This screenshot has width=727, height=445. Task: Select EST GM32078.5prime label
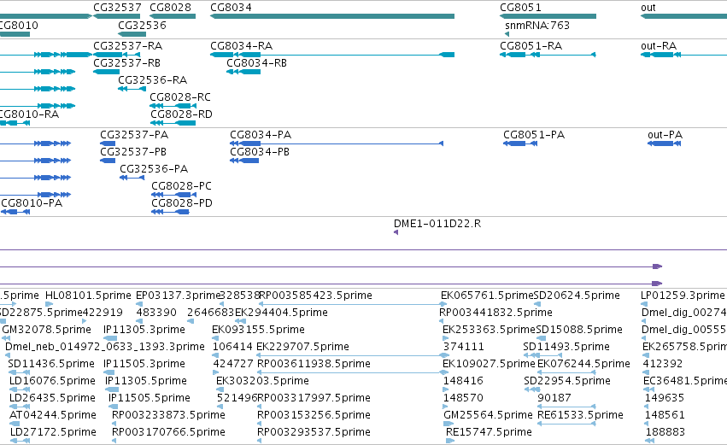[x=46, y=330]
